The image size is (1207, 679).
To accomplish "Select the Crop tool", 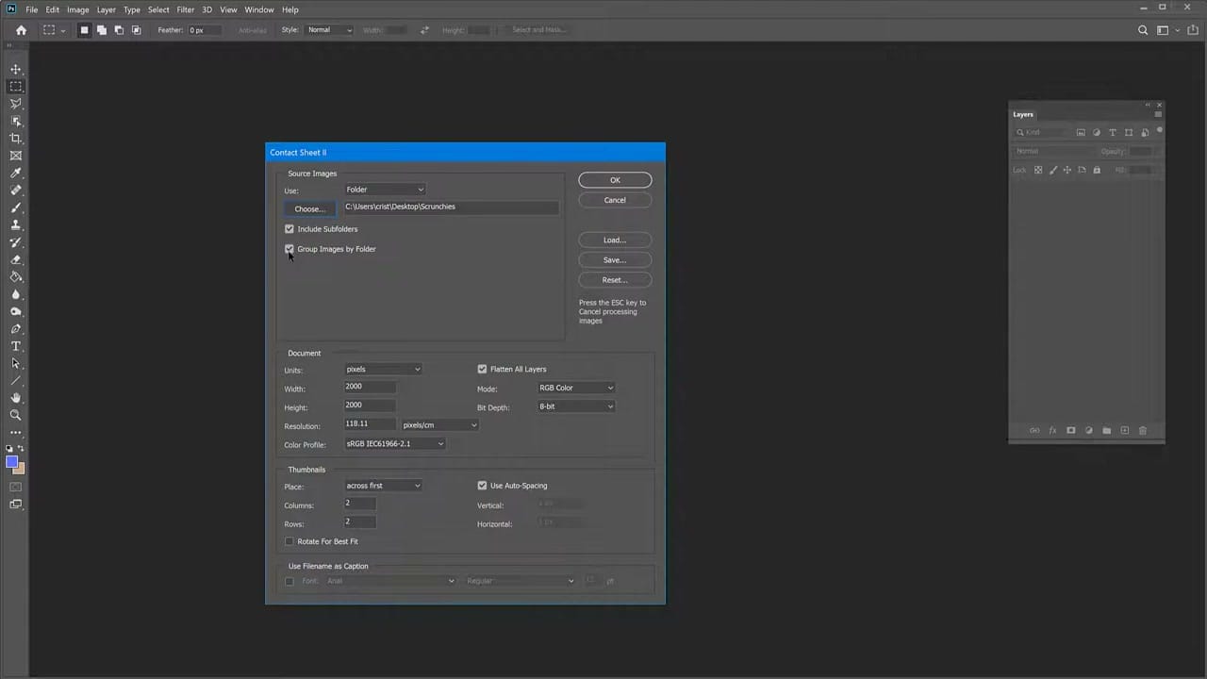I will (15, 139).
